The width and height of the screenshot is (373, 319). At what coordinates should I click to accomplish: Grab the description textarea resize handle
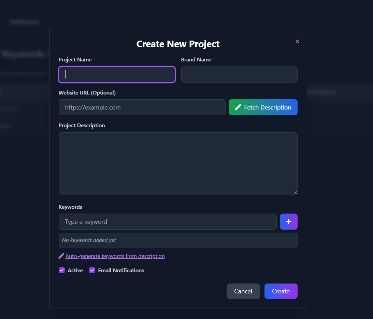(x=295, y=192)
